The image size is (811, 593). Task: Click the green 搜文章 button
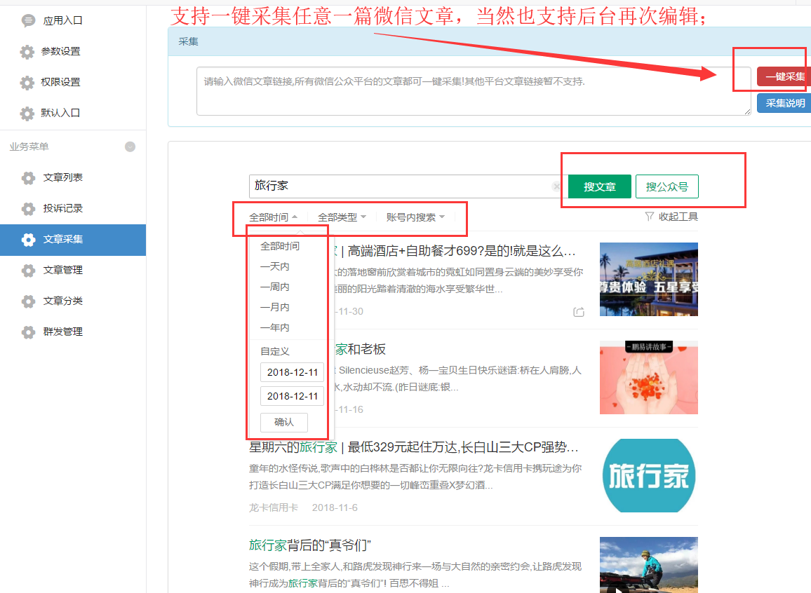point(600,186)
